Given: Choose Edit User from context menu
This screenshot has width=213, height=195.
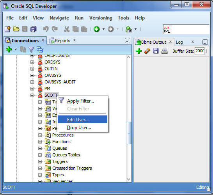Looking at the screenshot, I should coord(82,119).
